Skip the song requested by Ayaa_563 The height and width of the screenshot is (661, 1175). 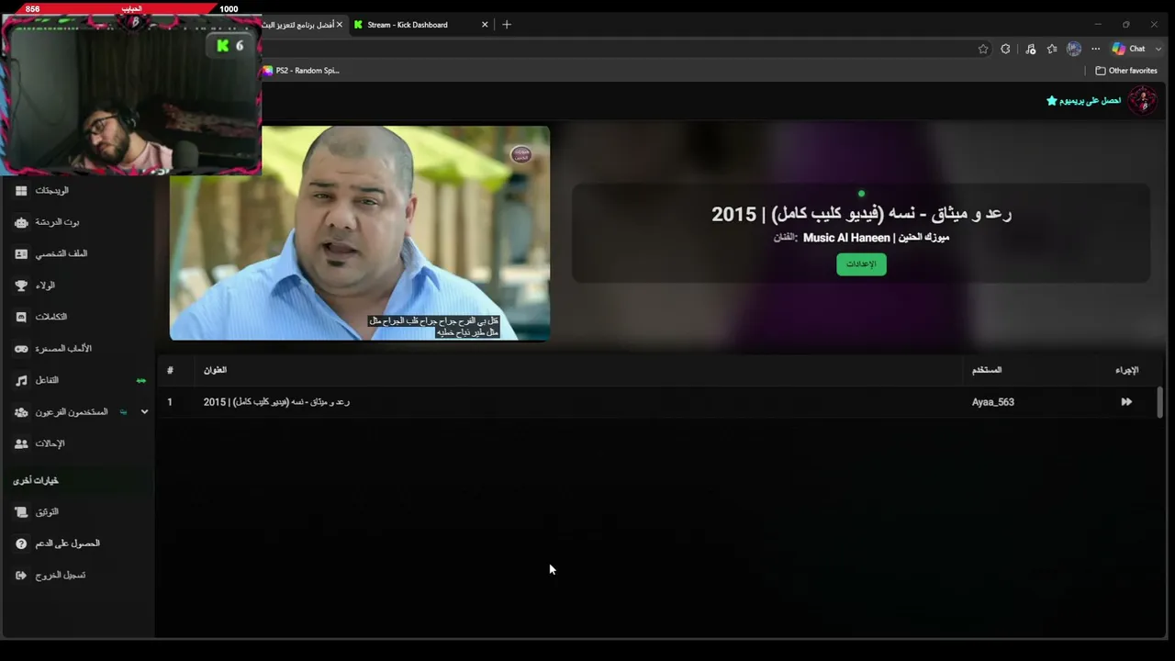pos(1126,402)
